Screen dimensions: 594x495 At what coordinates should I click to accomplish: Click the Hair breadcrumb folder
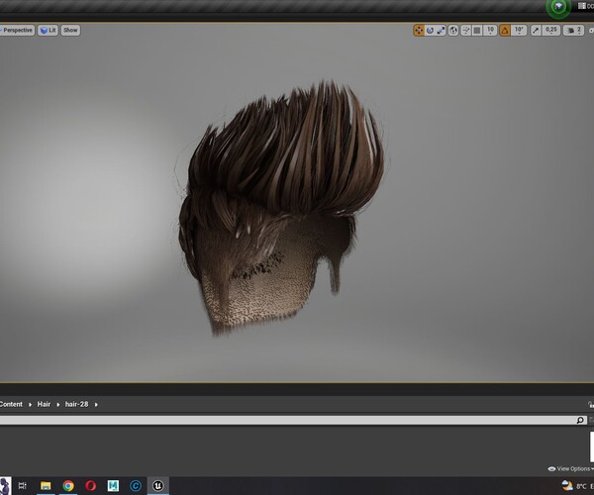(x=44, y=404)
